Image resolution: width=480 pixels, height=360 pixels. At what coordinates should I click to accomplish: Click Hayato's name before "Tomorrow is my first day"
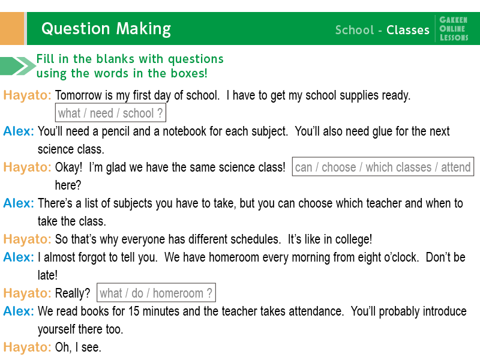click(x=28, y=95)
